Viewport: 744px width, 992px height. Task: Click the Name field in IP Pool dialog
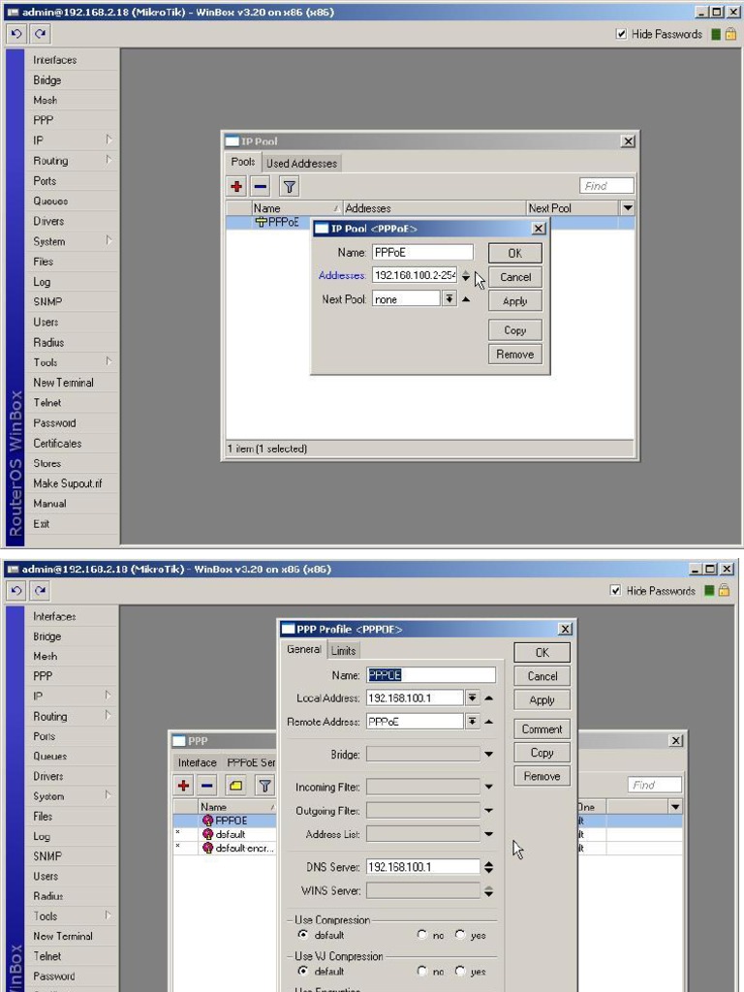(x=422, y=253)
